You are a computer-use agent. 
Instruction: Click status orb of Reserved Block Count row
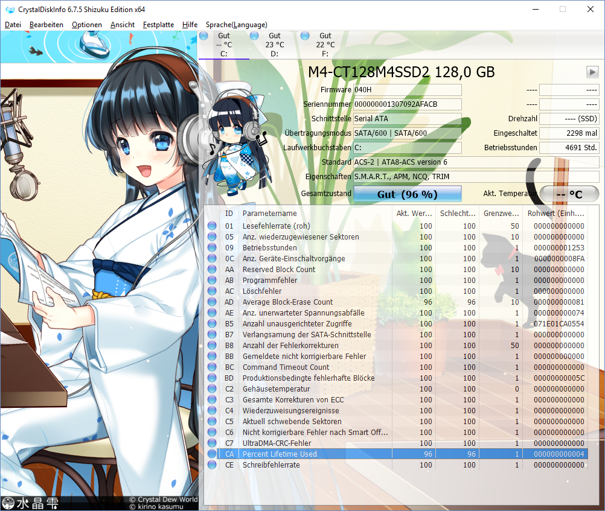[x=212, y=269]
